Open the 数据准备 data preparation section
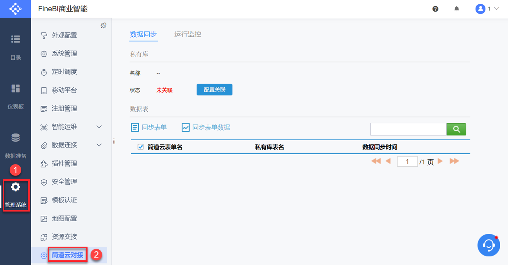The image size is (508, 265). tap(16, 145)
